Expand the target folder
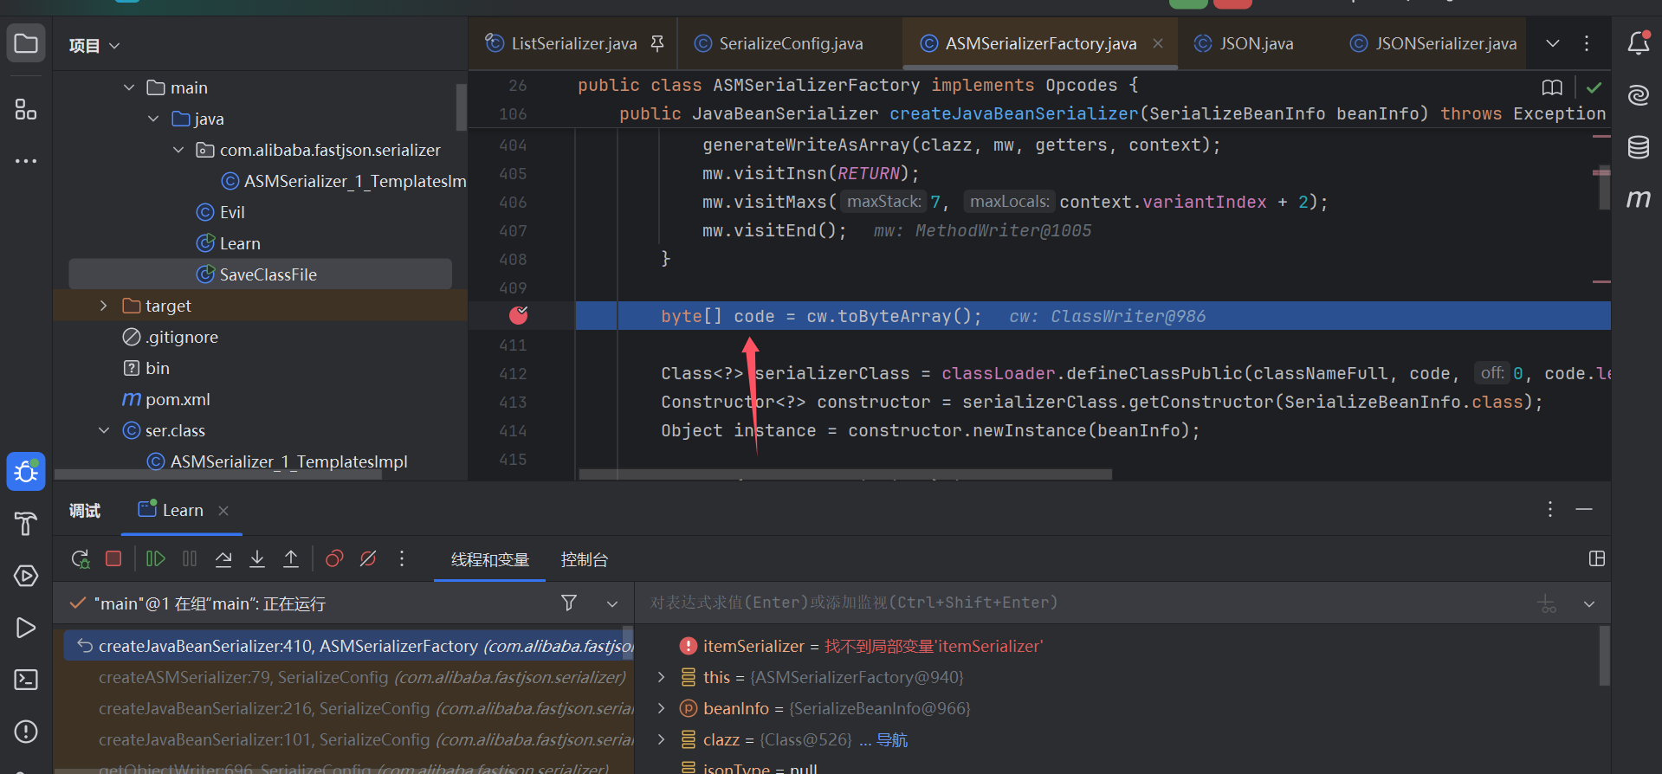Viewport: 1662px width, 774px height. pos(104,306)
